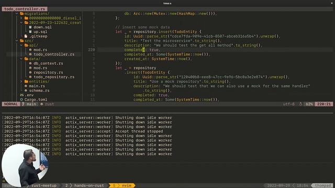Click the comment 'insert some mock data'

pos(146,27)
